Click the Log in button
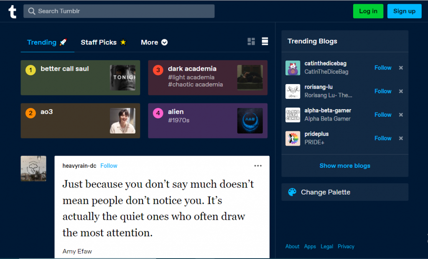Viewport: 428px width, 259px height. pyautogui.click(x=368, y=11)
